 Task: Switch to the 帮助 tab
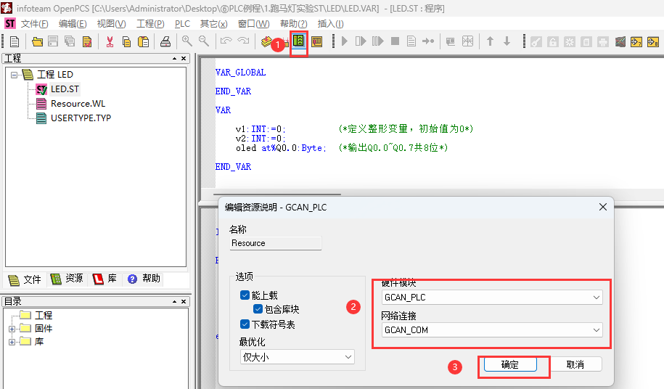(x=144, y=279)
